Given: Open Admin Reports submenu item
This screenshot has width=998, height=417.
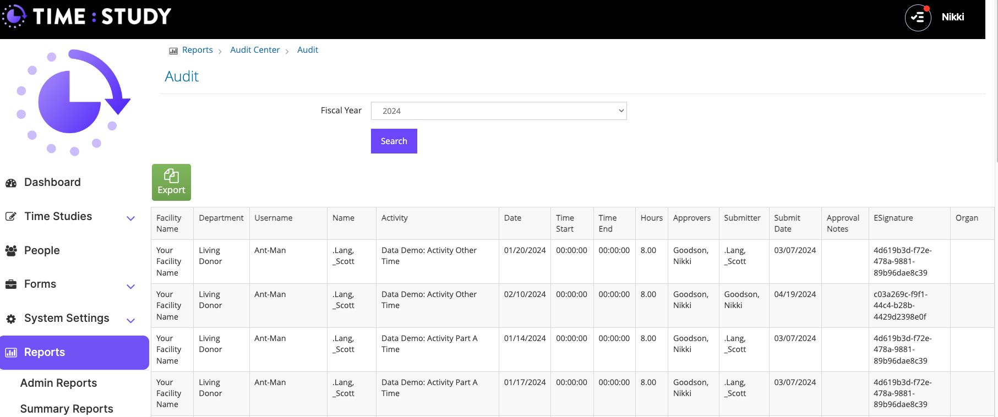Looking at the screenshot, I should pyautogui.click(x=58, y=383).
